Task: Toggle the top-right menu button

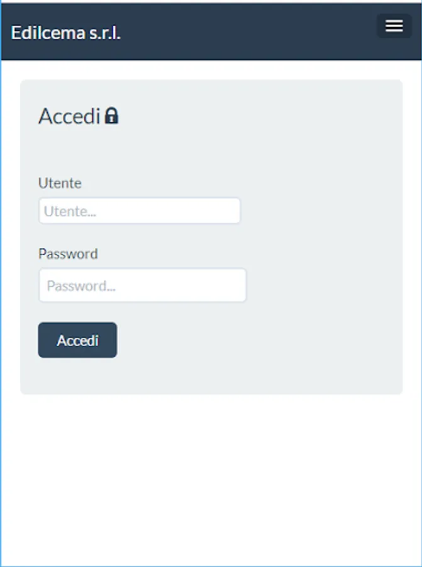Action: [x=394, y=26]
